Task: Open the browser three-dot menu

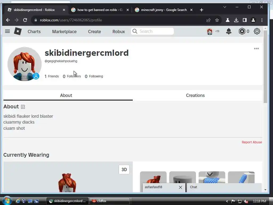Action: tap(262, 20)
